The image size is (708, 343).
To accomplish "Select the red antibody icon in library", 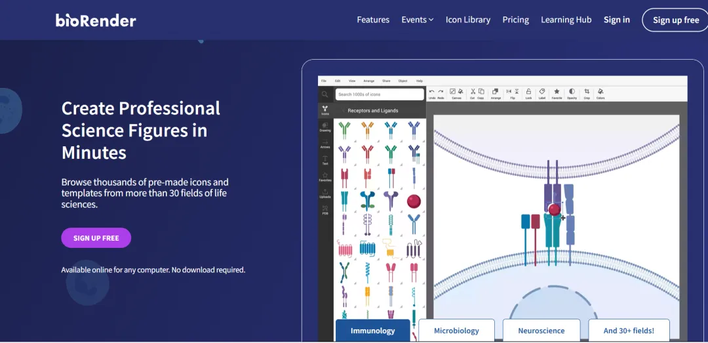I will click(368, 153).
